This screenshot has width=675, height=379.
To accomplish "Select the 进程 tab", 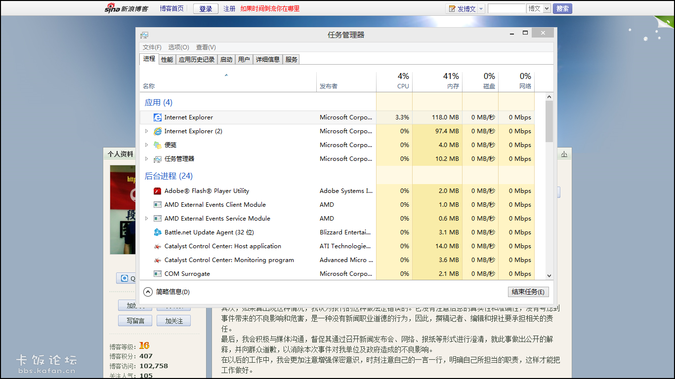I will click(x=149, y=59).
